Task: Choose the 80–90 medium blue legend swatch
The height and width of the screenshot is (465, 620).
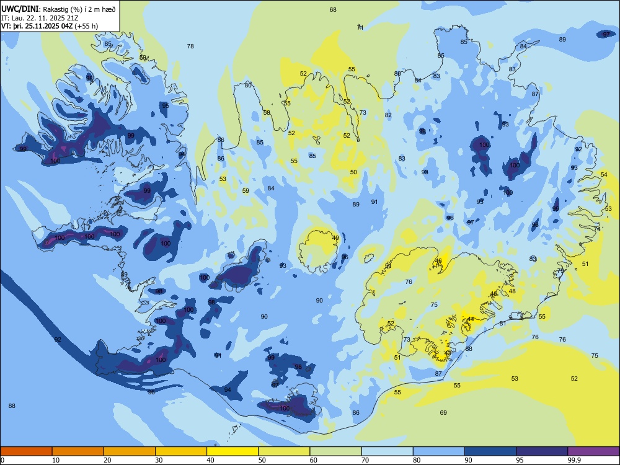Action: tap(439, 451)
